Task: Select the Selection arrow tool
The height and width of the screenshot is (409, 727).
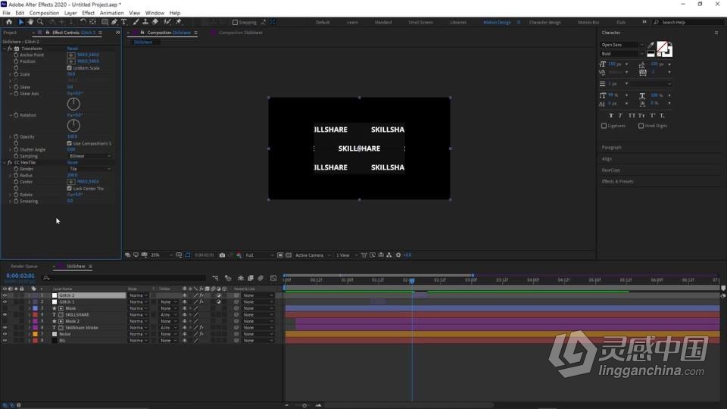Action: coord(21,22)
